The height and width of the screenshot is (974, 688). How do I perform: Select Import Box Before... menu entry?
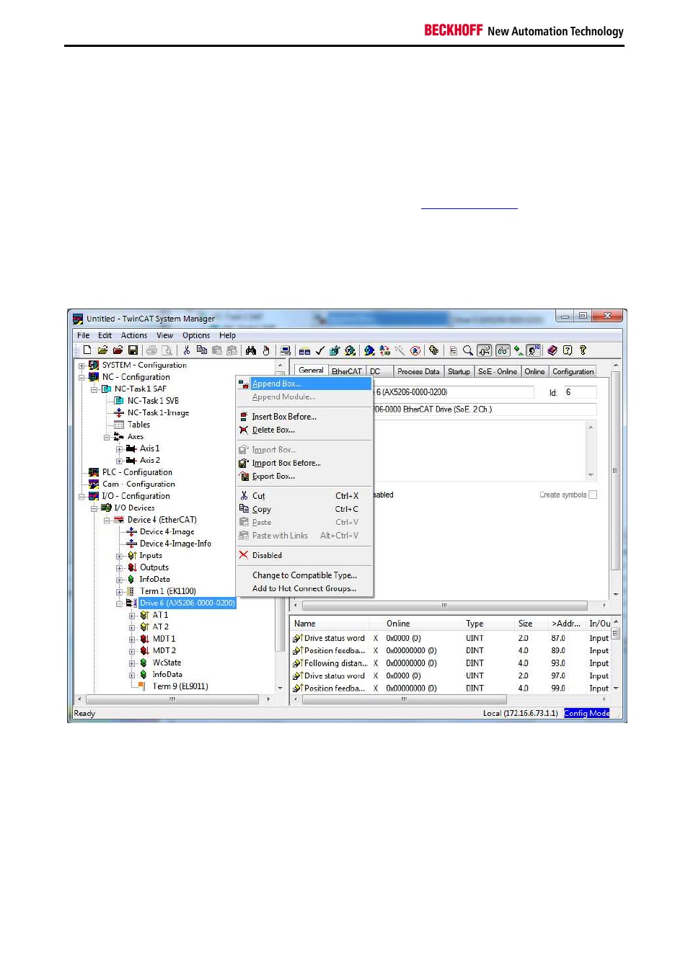[x=304, y=463]
